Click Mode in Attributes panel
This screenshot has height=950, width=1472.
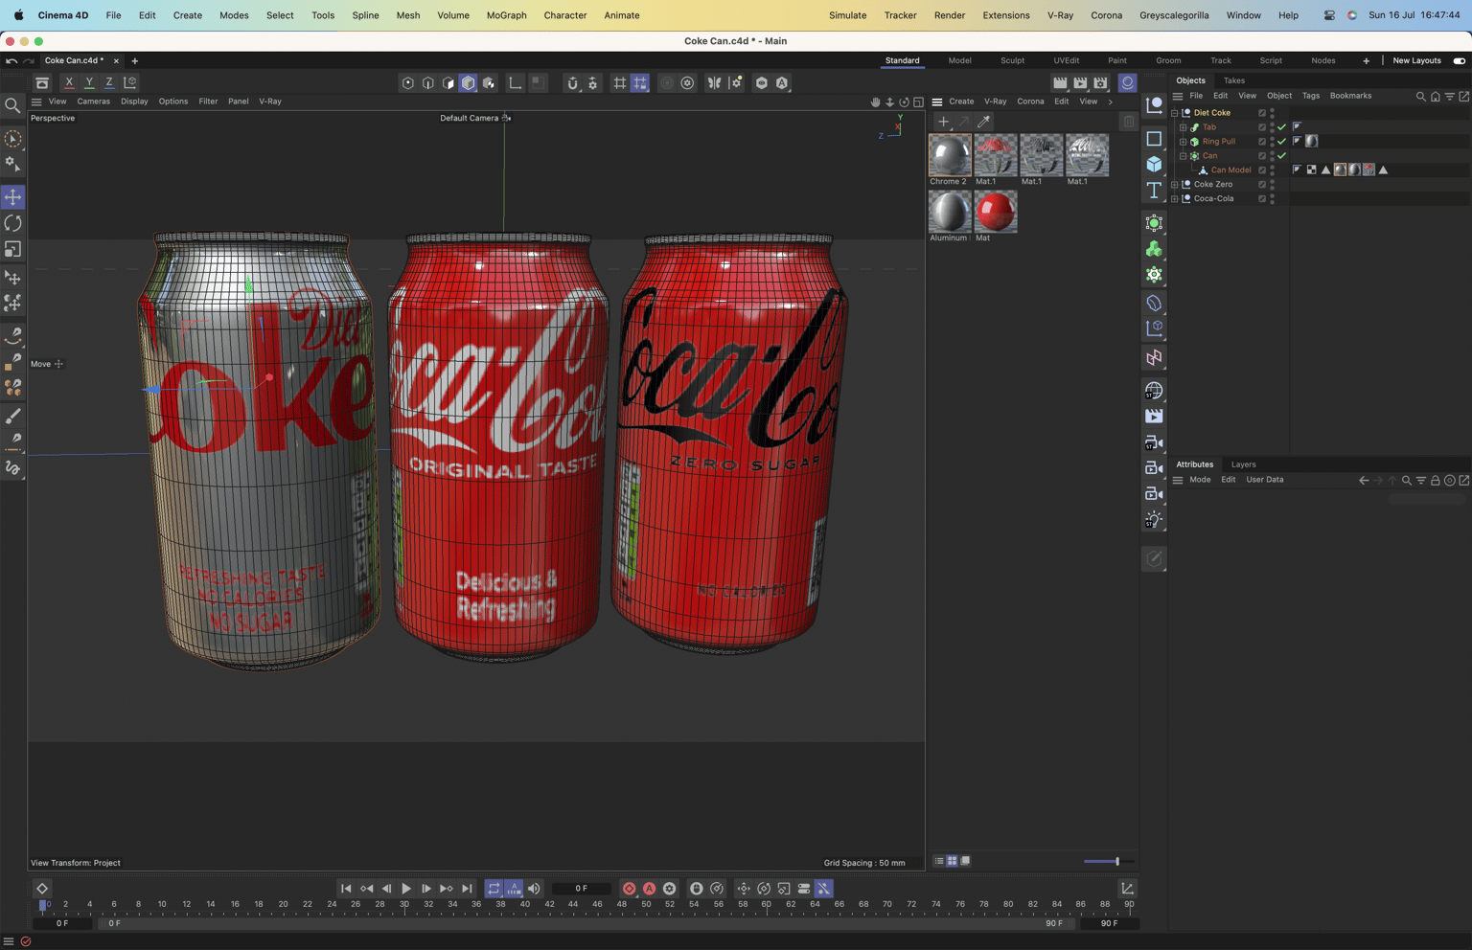(x=1200, y=480)
